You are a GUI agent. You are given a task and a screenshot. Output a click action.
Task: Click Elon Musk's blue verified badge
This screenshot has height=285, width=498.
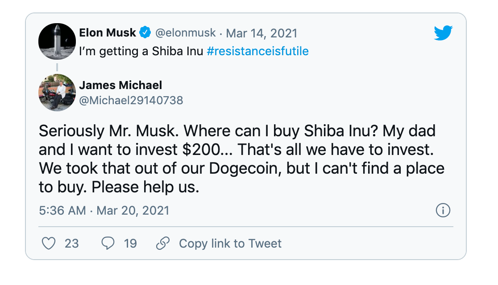point(145,33)
